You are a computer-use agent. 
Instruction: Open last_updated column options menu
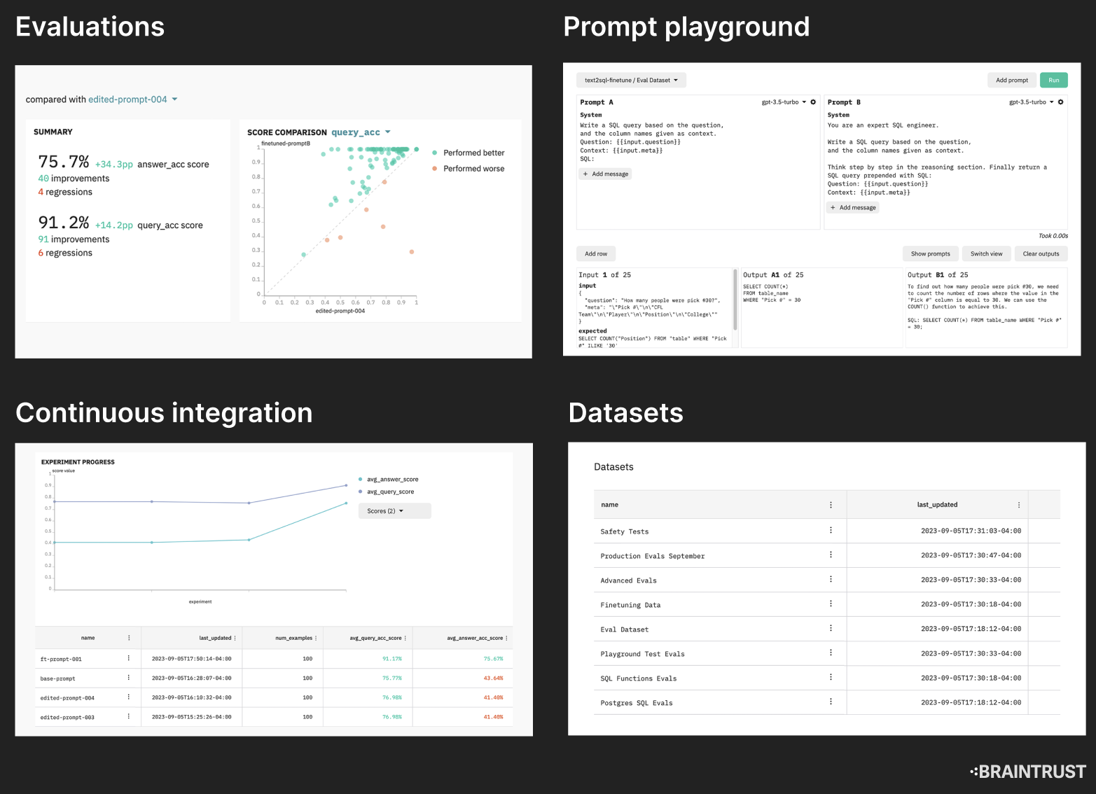click(1019, 504)
